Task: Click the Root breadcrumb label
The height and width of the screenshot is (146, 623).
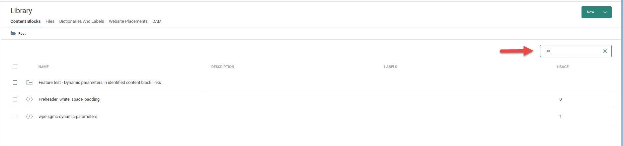Action: pyautogui.click(x=22, y=34)
